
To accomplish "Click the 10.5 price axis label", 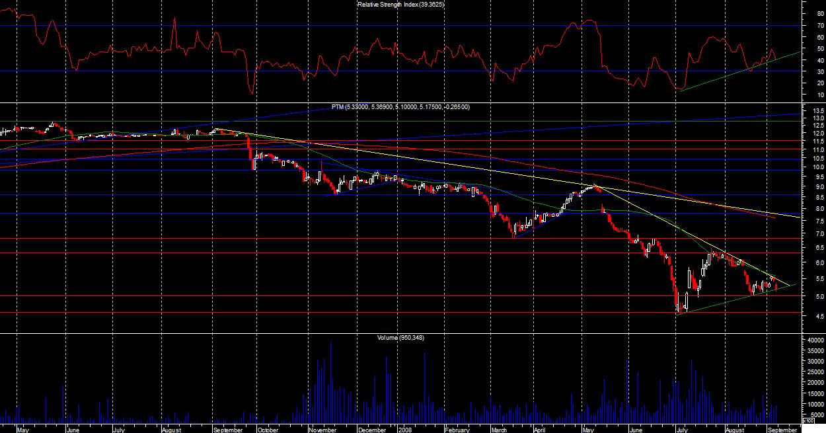I will pyautogui.click(x=818, y=159).
